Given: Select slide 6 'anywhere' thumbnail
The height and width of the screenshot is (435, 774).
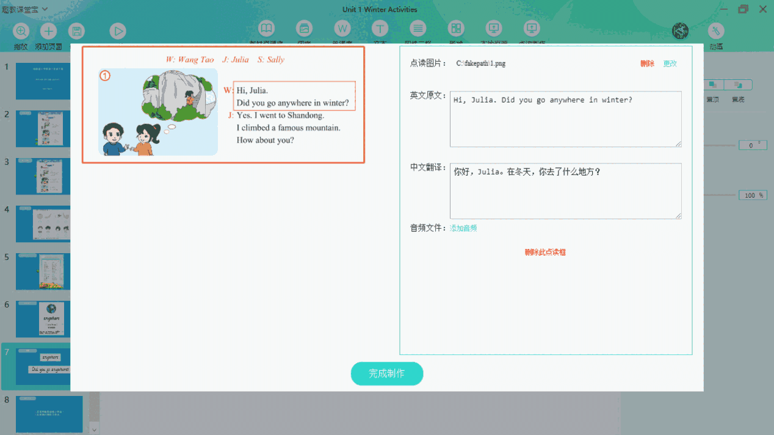Looking at the screenshot, I should (43, 319).
